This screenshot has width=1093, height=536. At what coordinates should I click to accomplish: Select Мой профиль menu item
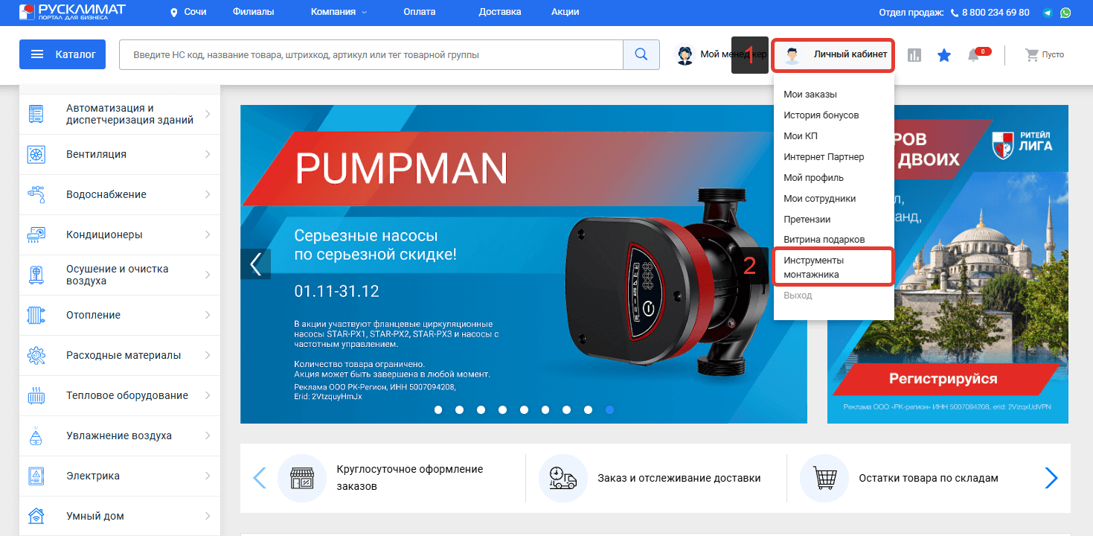813,178
